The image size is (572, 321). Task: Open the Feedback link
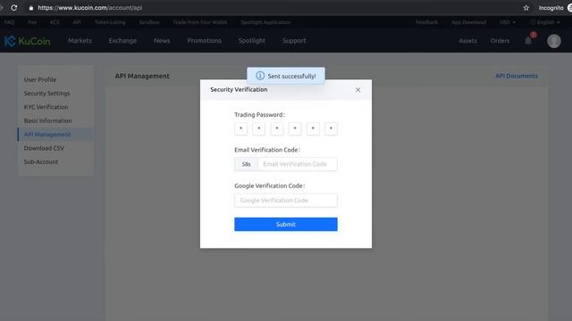click(x=426, y=22)
